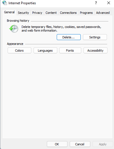The width and height of the screenshot is (114, 149).
Task: Click the Delete... browsing history button
Action: (x=69, y=37)
